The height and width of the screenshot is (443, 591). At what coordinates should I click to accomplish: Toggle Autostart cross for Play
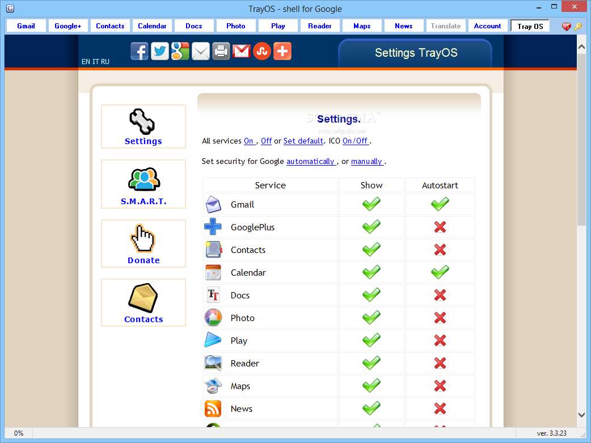tap(440, 340)
